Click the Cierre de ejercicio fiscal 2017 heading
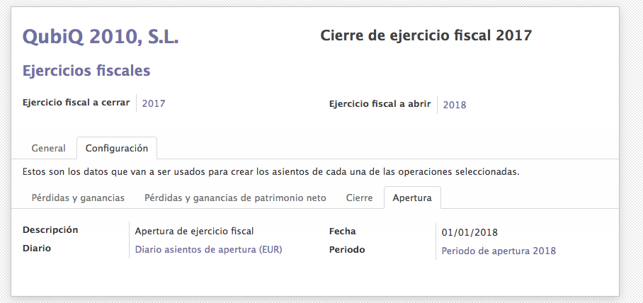Viewport: 643px width, 303px height. tap(426, 35)
